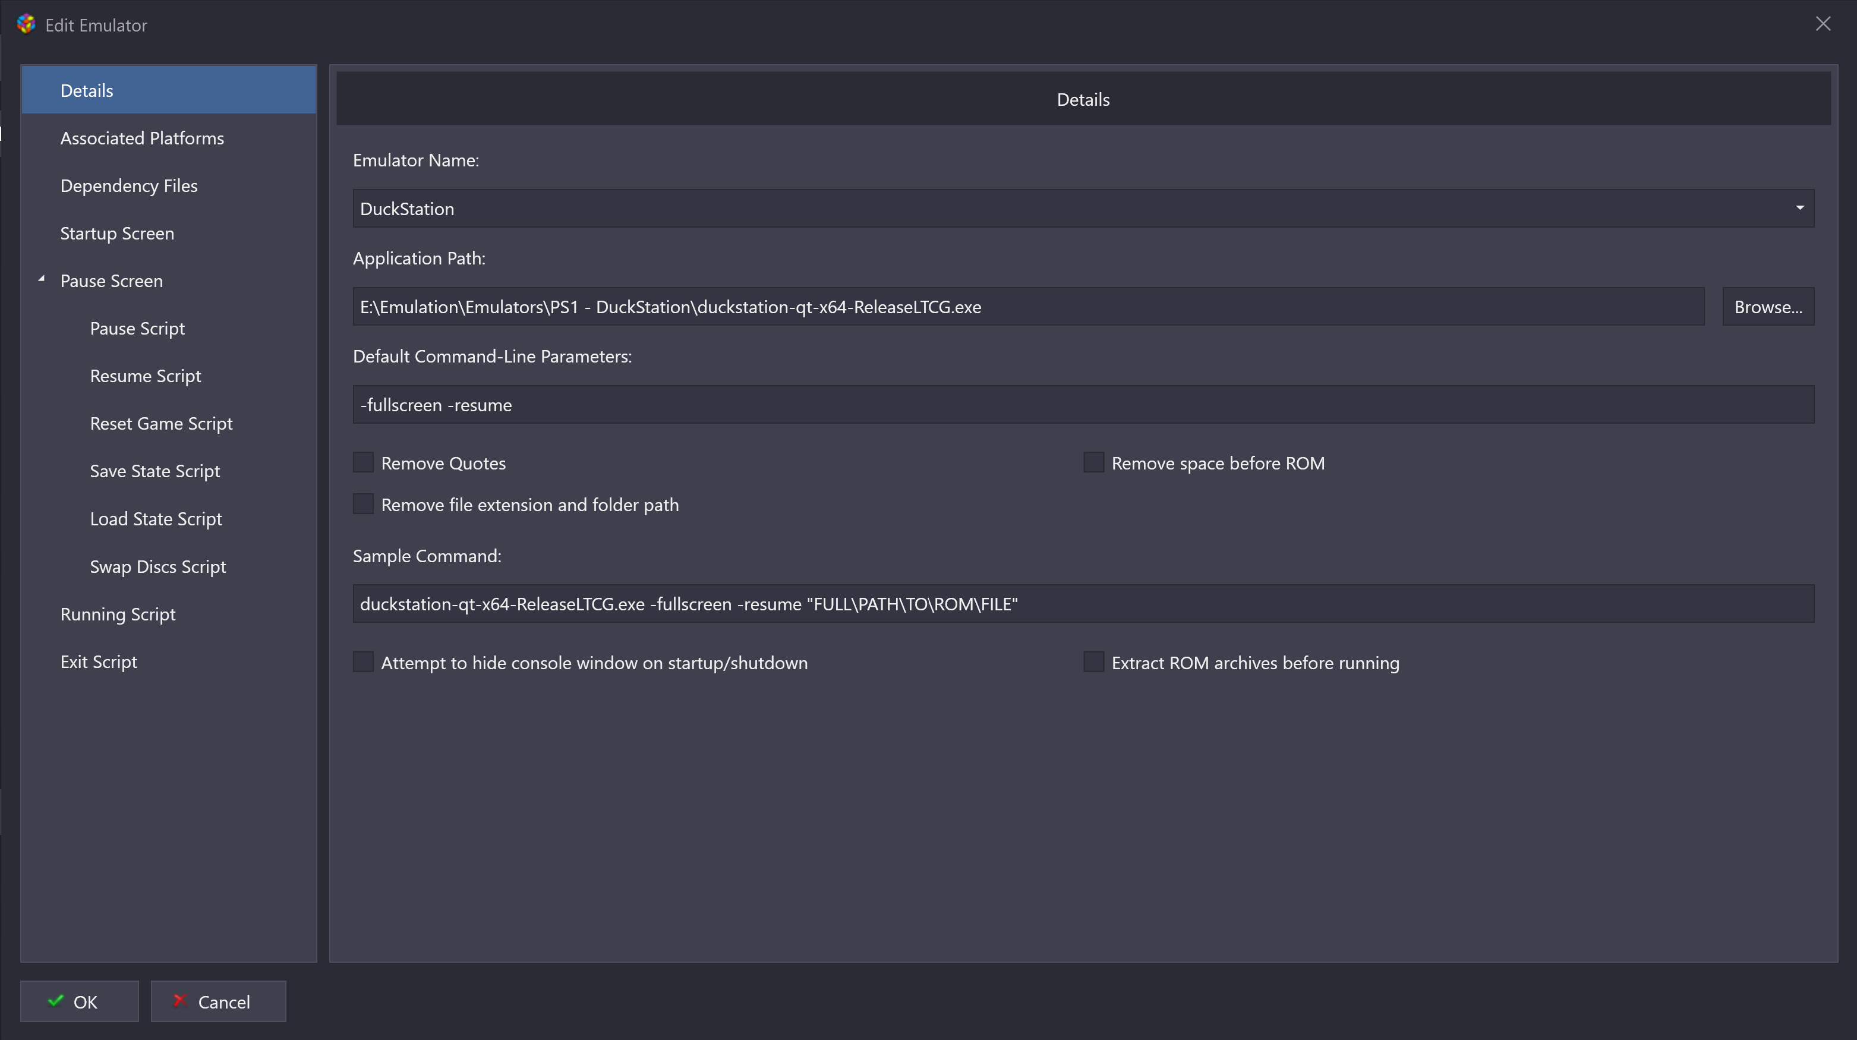Click the DuckStation emulator name field
Image resolution: width=1857 pixels, height=1040 pixels.
pyautogui.click(x=1083, y=208)
